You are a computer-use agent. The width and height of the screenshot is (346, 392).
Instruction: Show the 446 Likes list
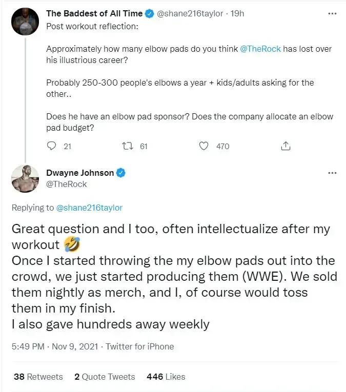click(166, 377)
